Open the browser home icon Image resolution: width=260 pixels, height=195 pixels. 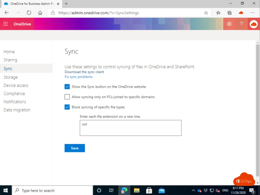coord(40,13)
